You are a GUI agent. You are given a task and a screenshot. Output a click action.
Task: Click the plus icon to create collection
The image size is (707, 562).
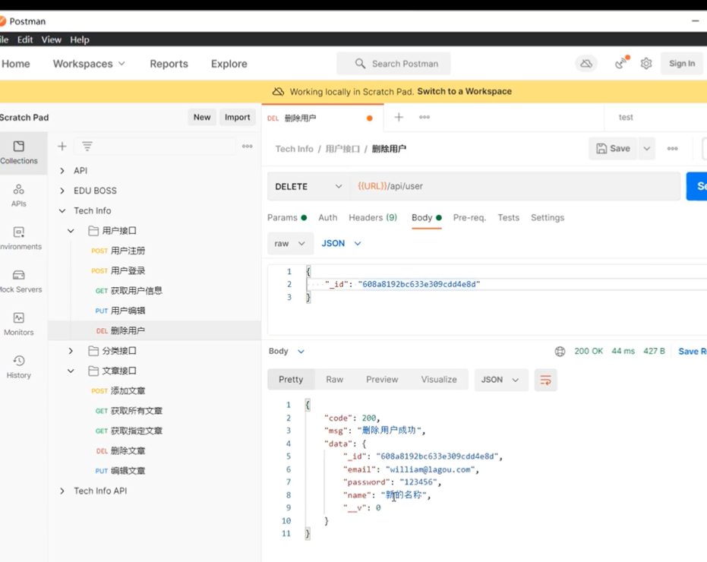62,146
